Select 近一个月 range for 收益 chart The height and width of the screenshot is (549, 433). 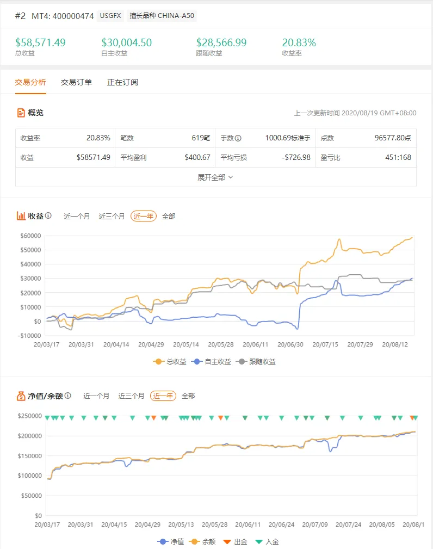point(77,217)
